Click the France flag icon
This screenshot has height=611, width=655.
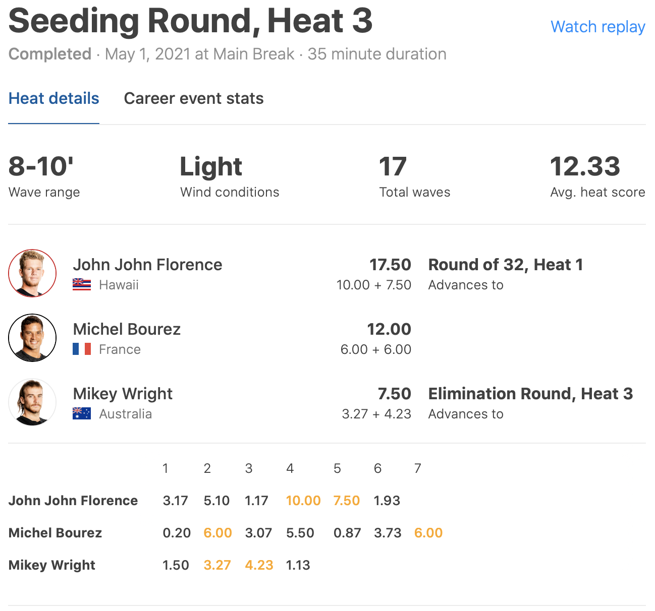click(82, 349)
